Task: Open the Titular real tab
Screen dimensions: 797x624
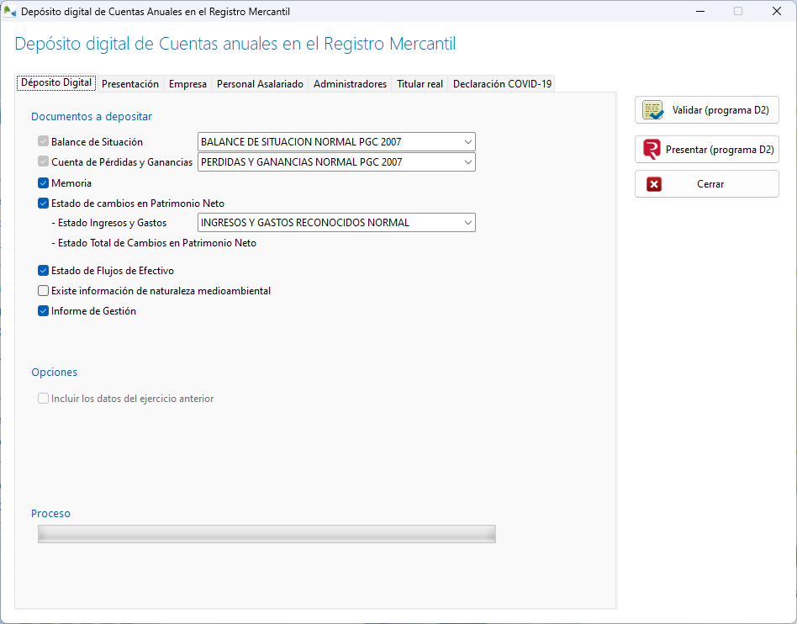Action: [x=420, y=84]
